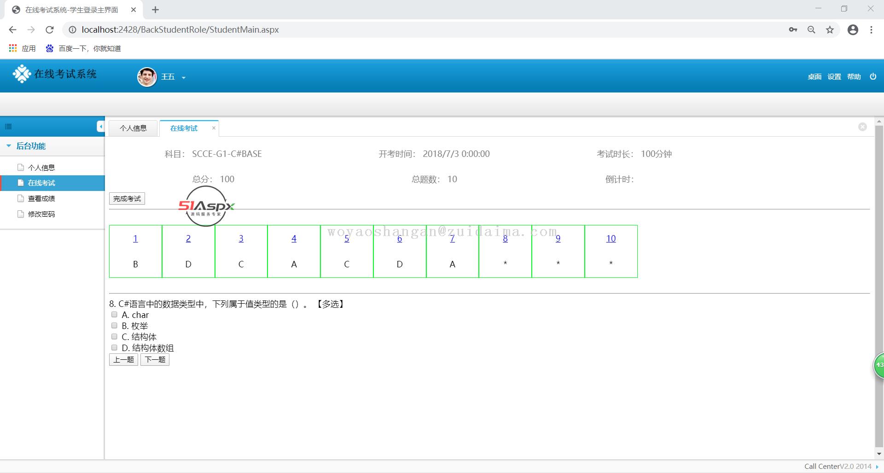884x473 pixels.
Task: Switch to the 在线考试 tab
Action: (184, 128)
